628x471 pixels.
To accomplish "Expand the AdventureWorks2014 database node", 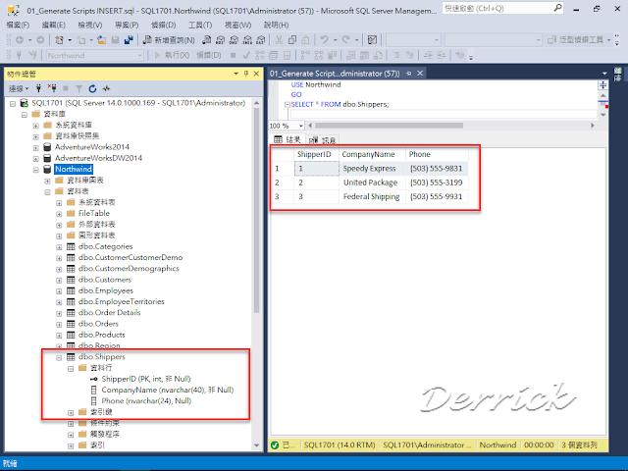I will [35, 147].
